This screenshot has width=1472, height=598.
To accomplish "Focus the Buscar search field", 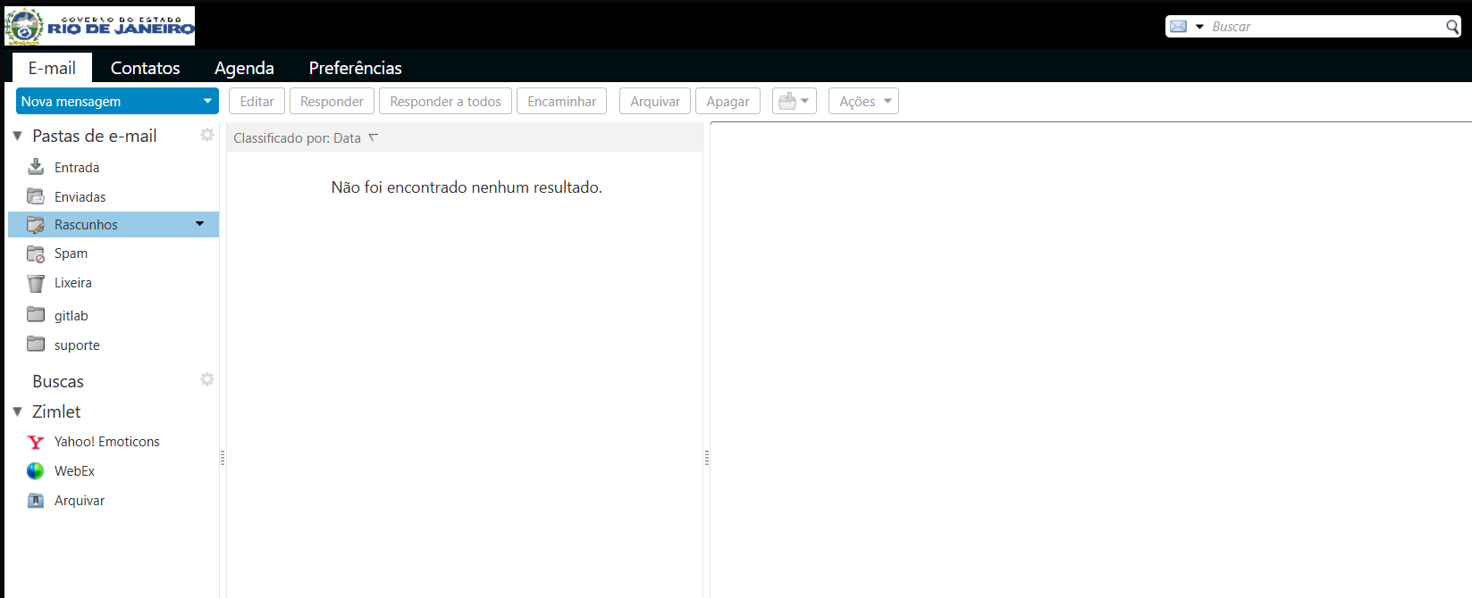I will coord(1325,27).
